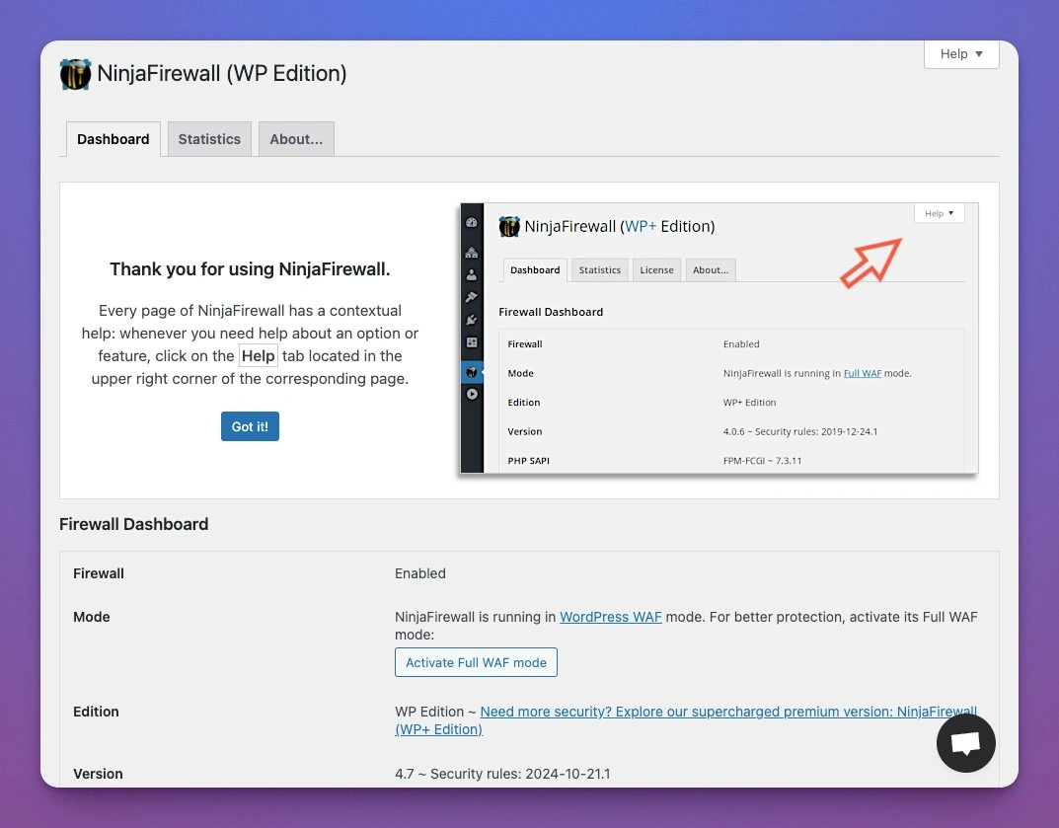1059x828 pixels.
Task: Follow the WordPress WAF link
Action: pyautogui.click(x=611, y=617)
